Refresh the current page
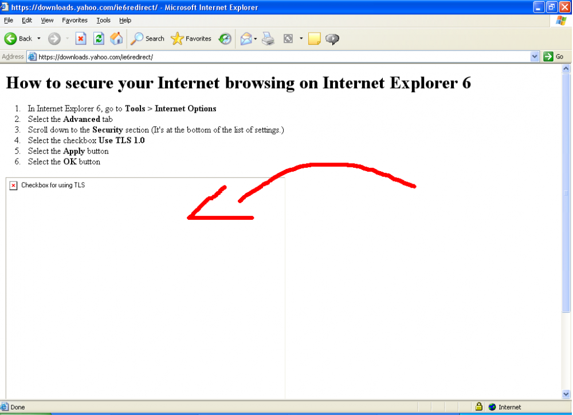The width and height of the screenshot is (573, 415). 98,38
